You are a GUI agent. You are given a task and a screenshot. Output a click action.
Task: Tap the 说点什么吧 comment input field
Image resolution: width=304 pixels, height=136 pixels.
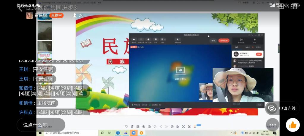41,125
